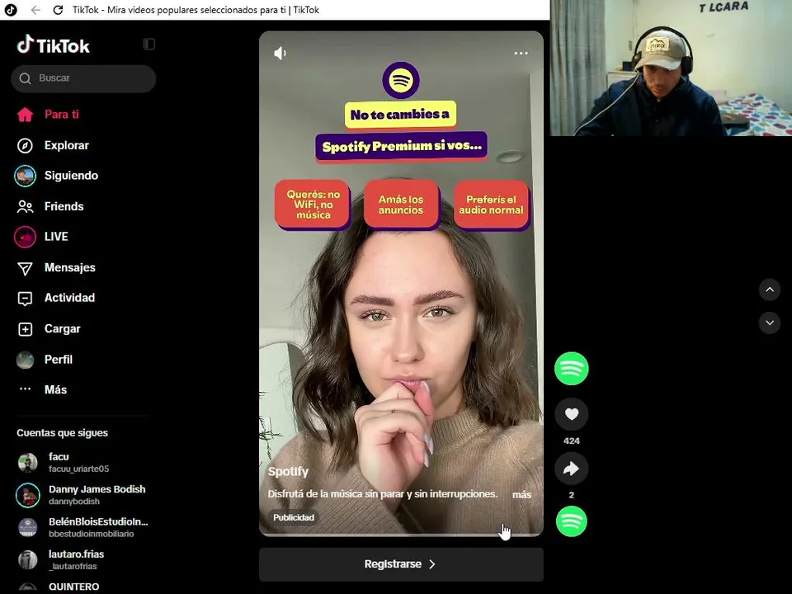
Task: Go to the previous video with up arrow
Action: pyautogui.click(x=769, y=290)
